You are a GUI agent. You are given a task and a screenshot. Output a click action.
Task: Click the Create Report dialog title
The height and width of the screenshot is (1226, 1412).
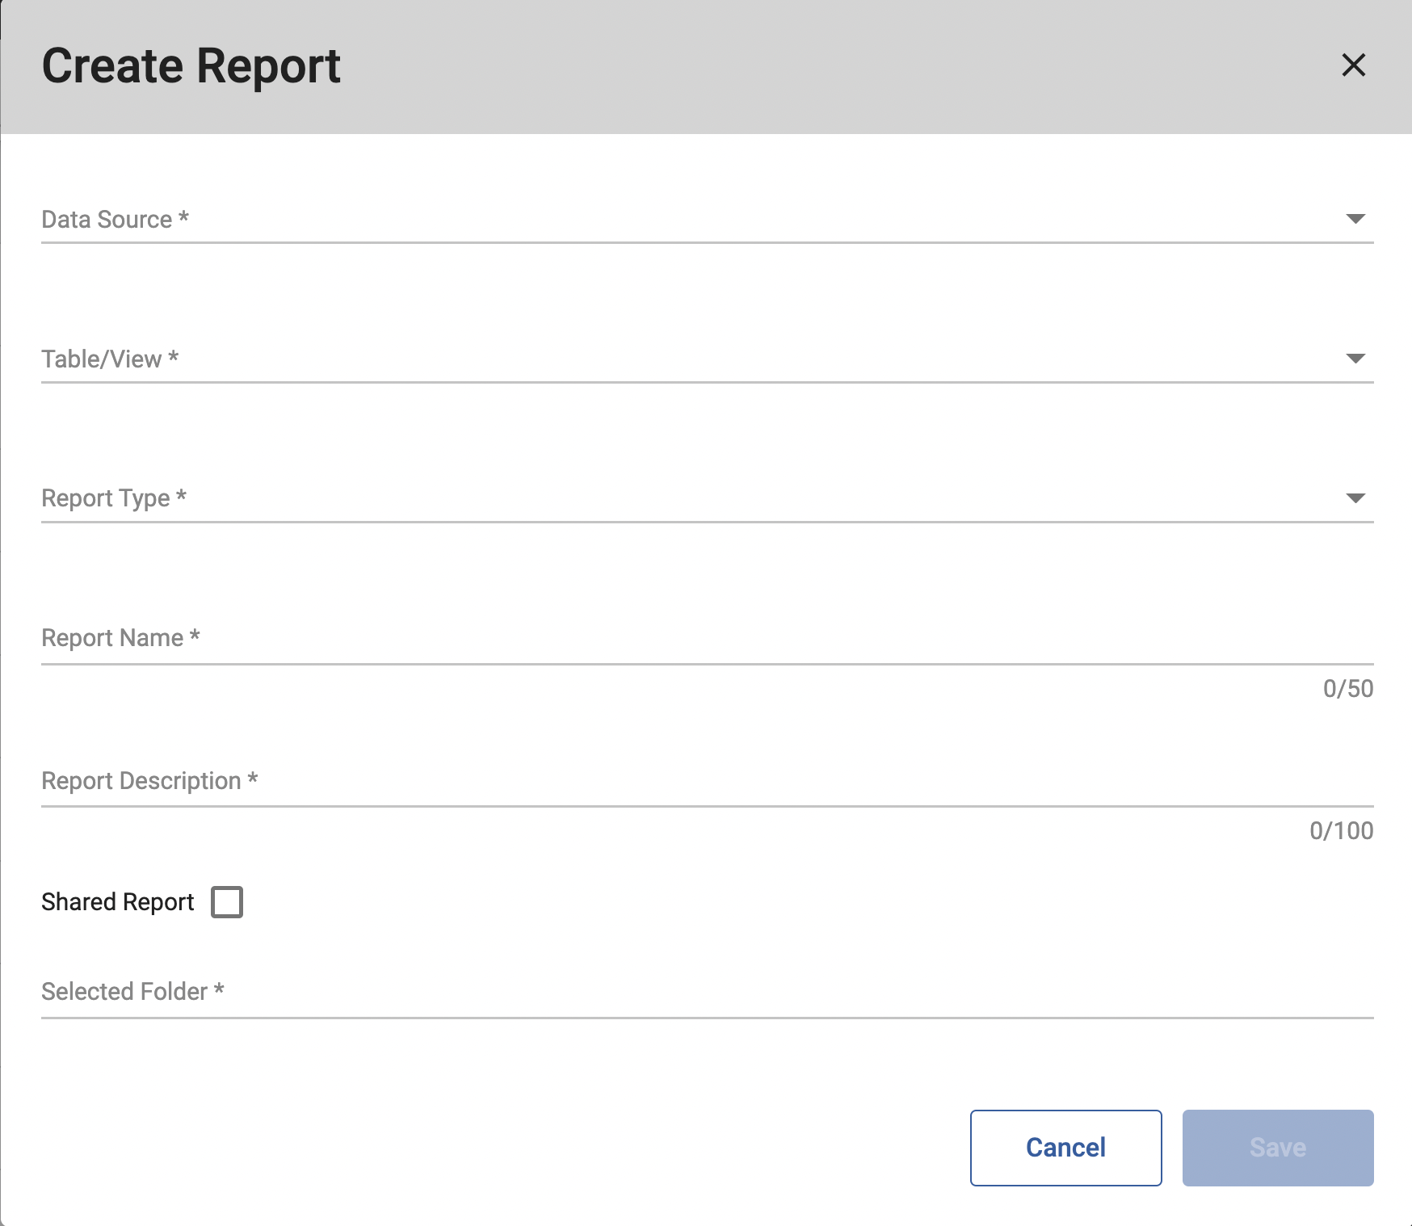[191, 65]
